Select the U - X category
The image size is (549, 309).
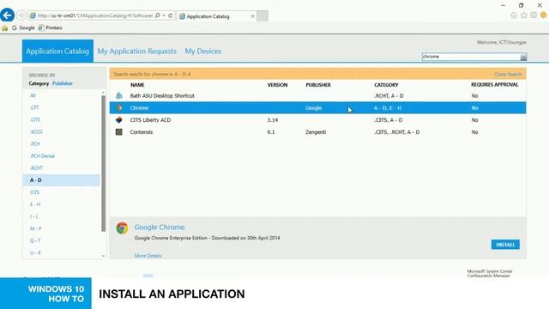35,252
